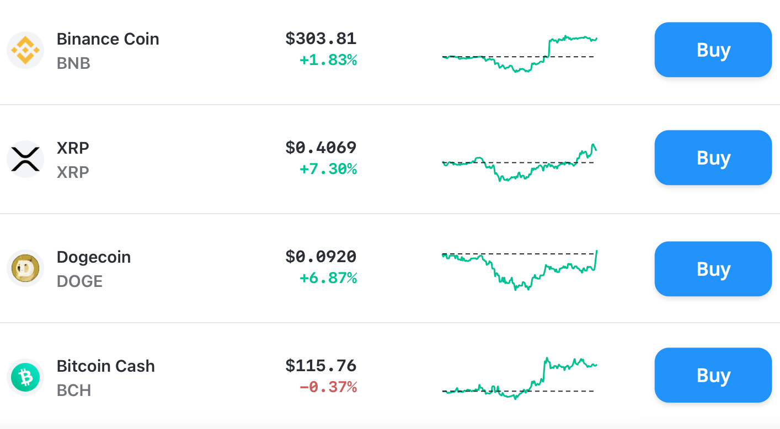Click the XRP ticker symbol label
This screenshot has width=780, height=429.
coord(73,172)
